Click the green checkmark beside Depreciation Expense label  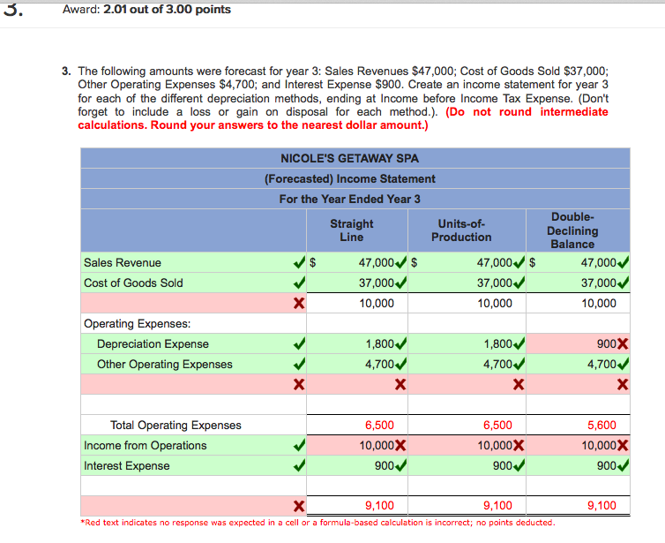299,343
